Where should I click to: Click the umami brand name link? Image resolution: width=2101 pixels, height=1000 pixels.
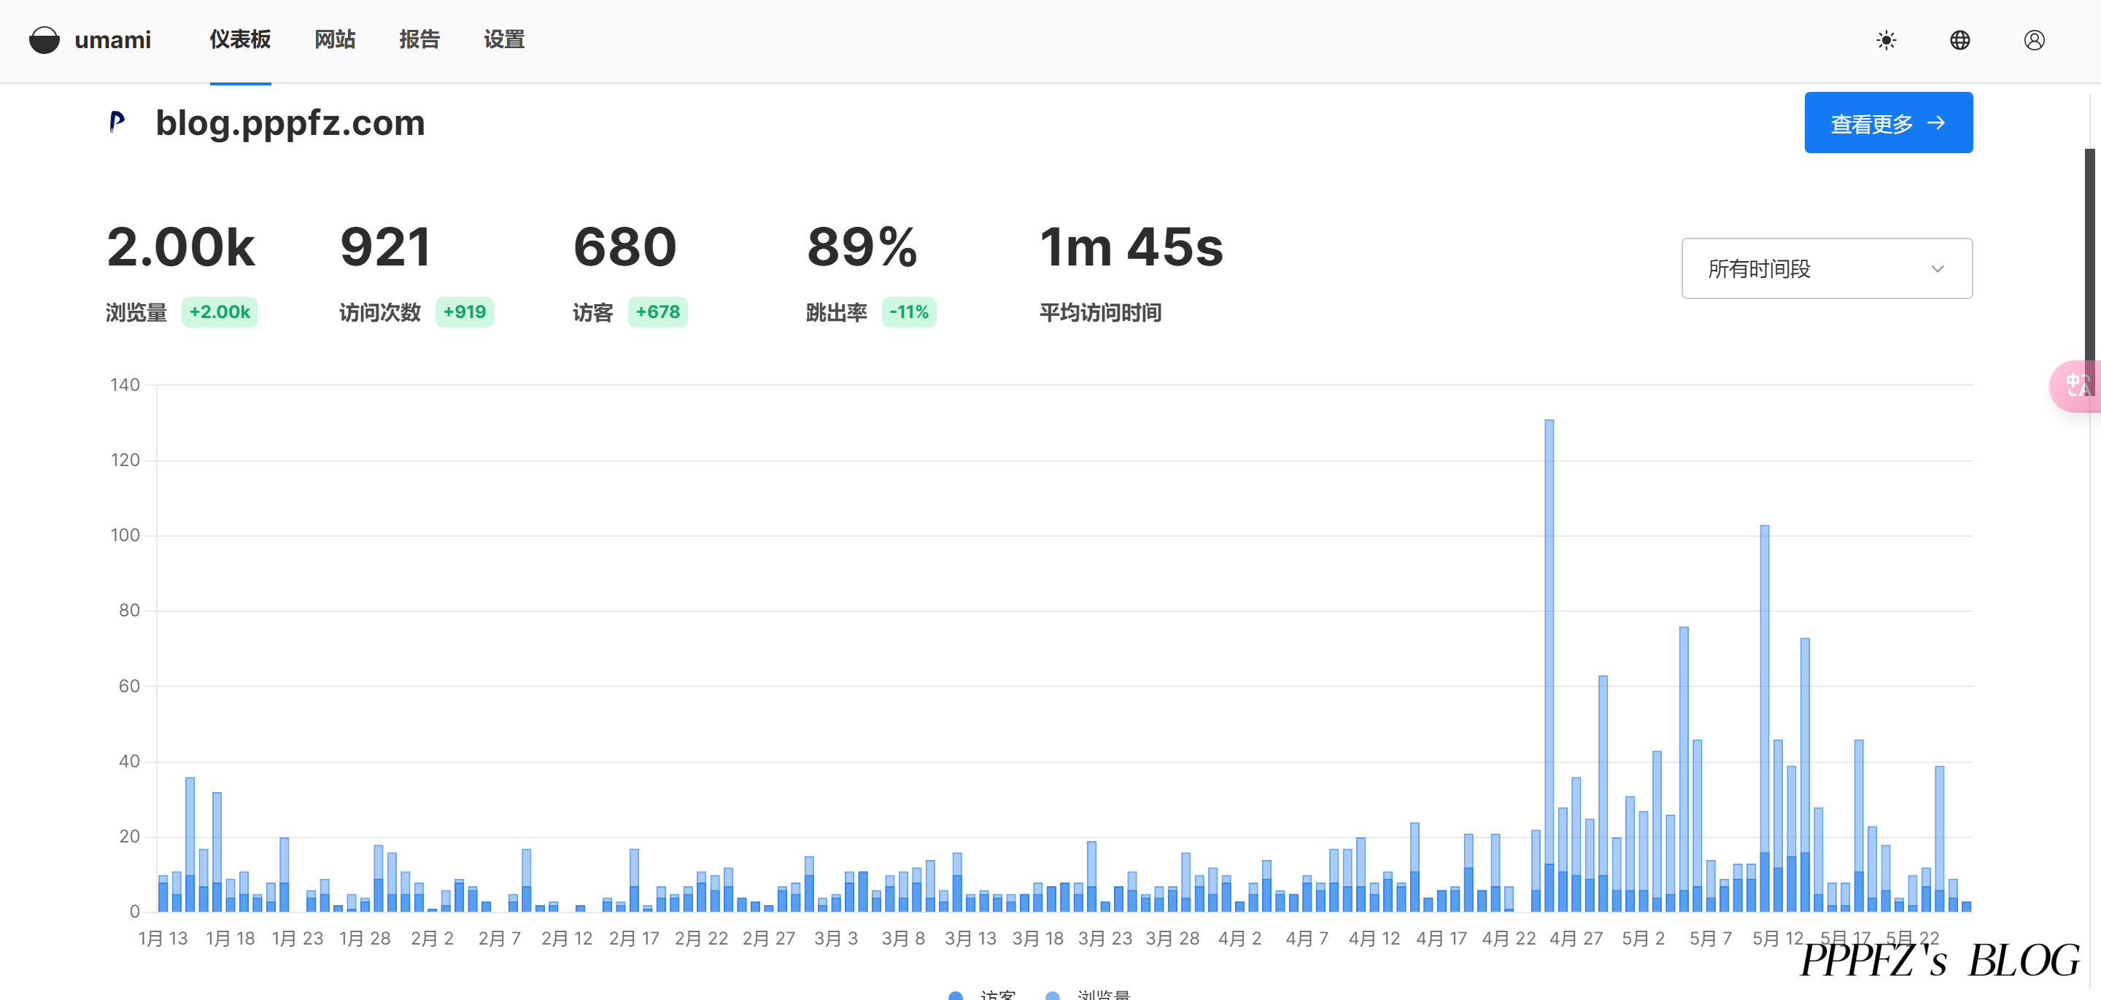tap(112, 40)
